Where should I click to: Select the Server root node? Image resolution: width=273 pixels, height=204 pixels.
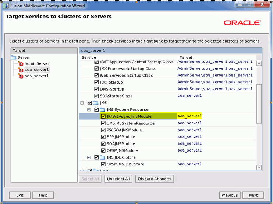[x=24, y=57]
